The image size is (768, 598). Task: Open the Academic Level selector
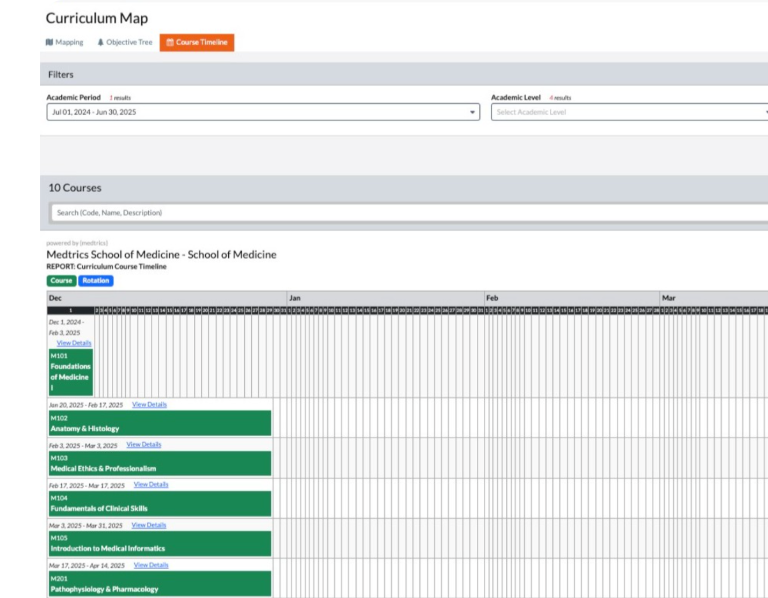(624, 112)
